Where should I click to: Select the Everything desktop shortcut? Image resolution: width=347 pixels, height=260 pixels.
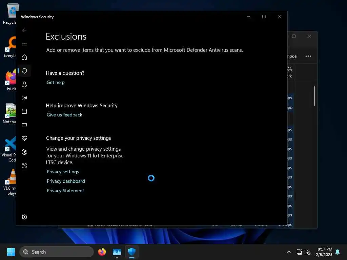coord(10,47)
